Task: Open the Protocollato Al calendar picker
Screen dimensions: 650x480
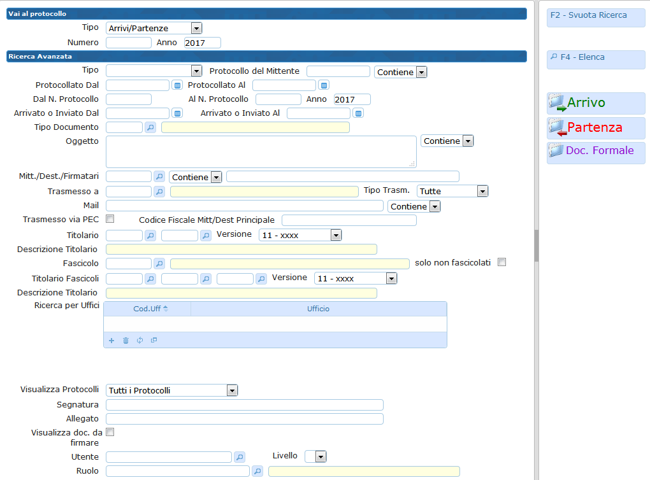Action: click(x=324, y=85)
